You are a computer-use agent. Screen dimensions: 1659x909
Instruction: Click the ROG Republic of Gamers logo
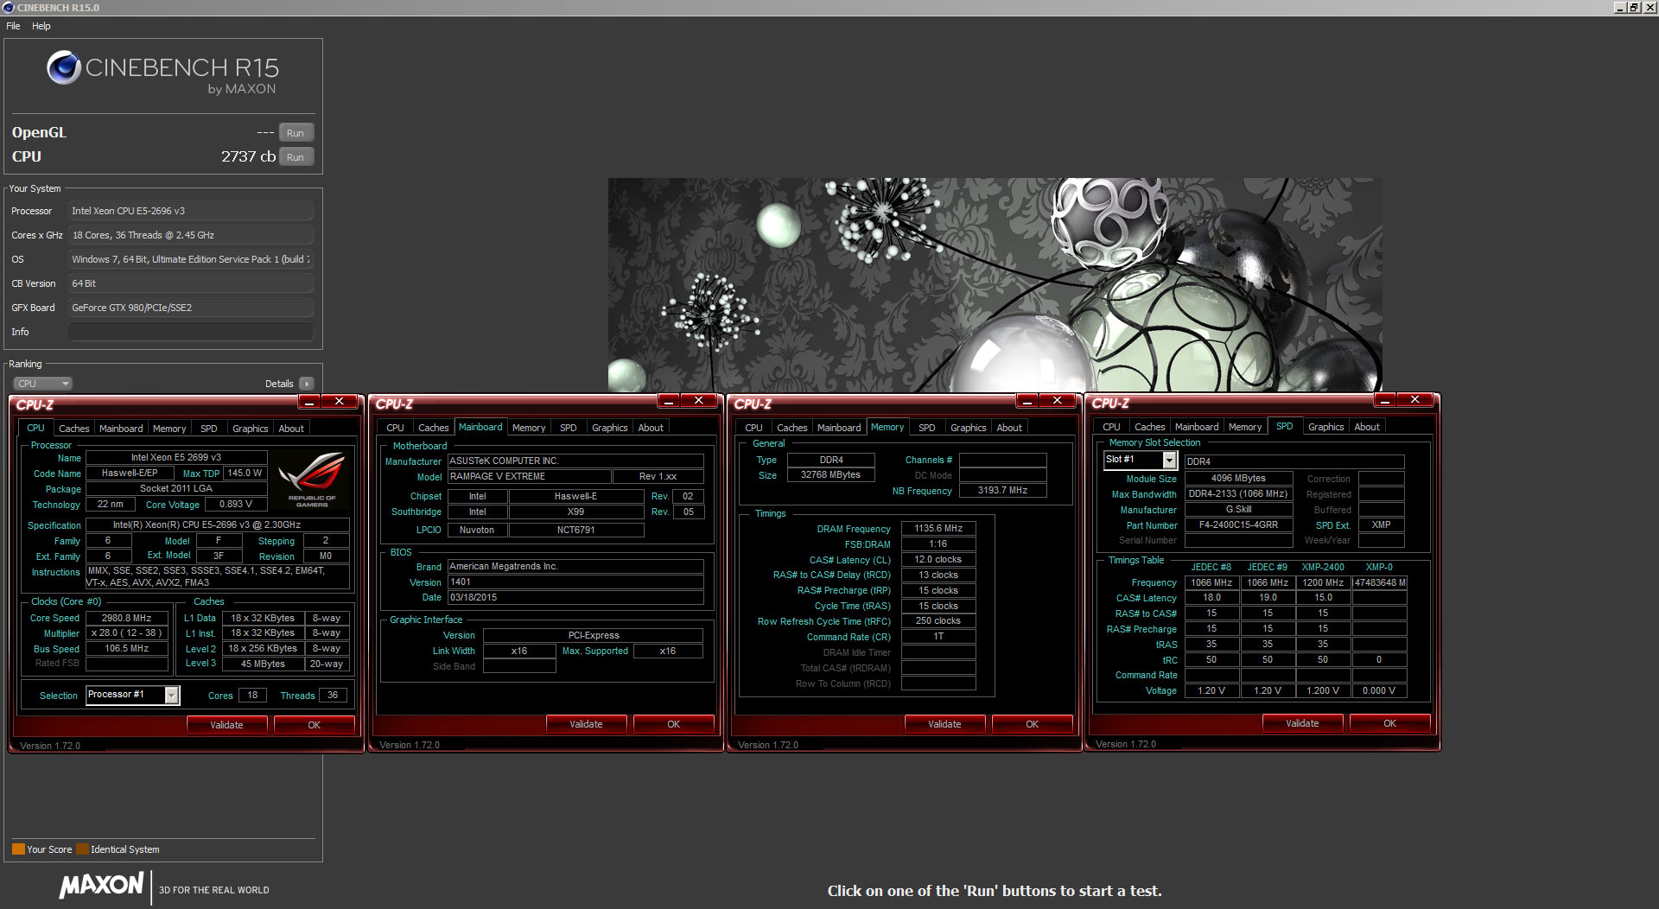312,479
